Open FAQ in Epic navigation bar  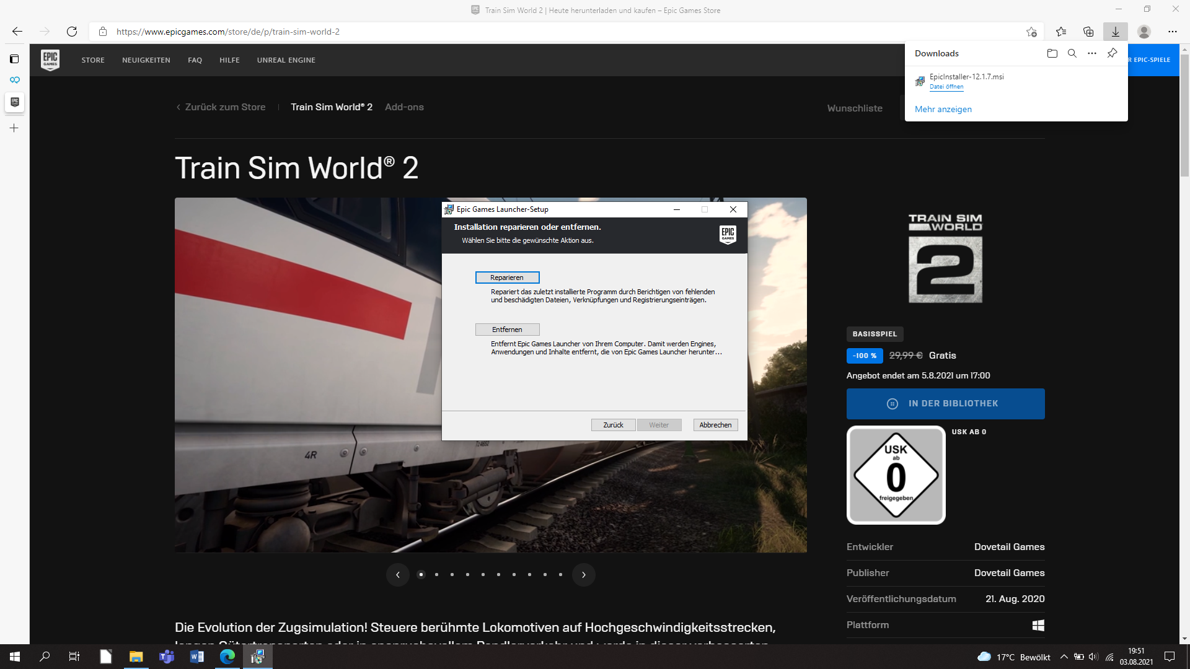point(195,60)
